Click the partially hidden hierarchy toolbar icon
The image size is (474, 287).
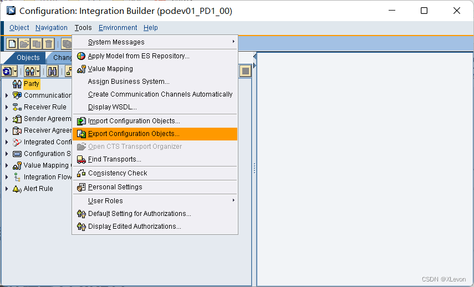69,72
